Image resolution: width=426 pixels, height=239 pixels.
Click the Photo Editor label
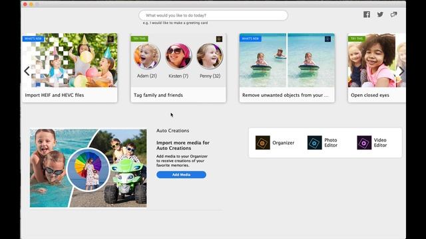click(x=331, y=143)
